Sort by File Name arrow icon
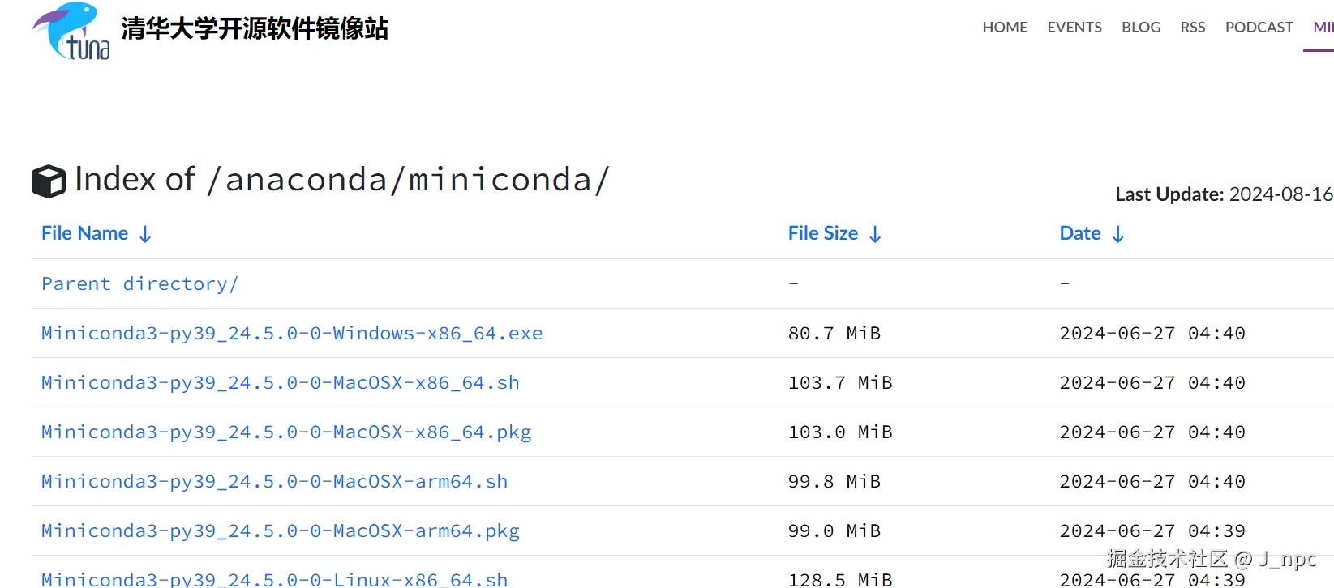The width and height of the screenshot is (1334, 588). [x=145, y=234]
